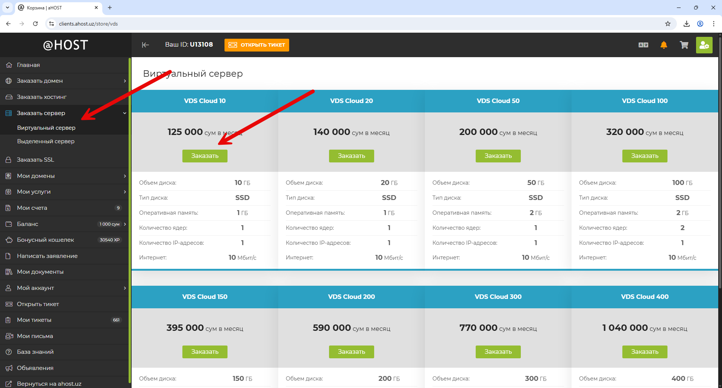Screen dimensions: 722x388
Task: Expand the Заказать домен submenu chevron
Action: point(125,81)
